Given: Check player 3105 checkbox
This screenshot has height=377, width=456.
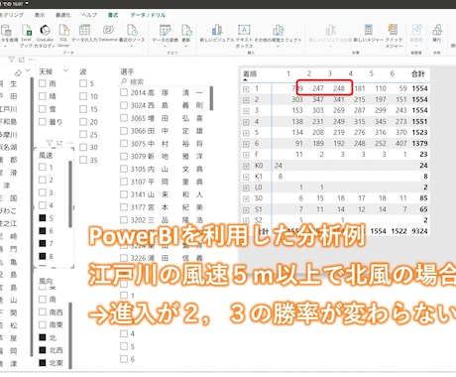Looking at the screenshot, I should coord(124,169).
